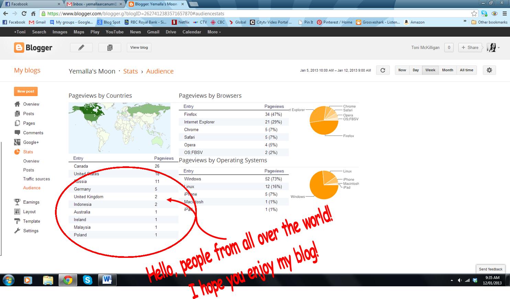This screenshot has height=299, width=510.
Task: Click Stats in the left sidebar
Action: 24,152
